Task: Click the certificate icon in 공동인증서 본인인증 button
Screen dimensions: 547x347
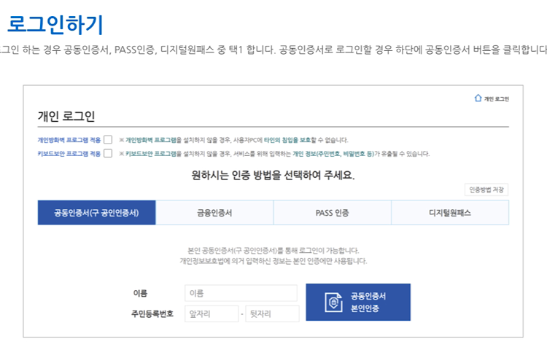Action: tap(333, 302)
